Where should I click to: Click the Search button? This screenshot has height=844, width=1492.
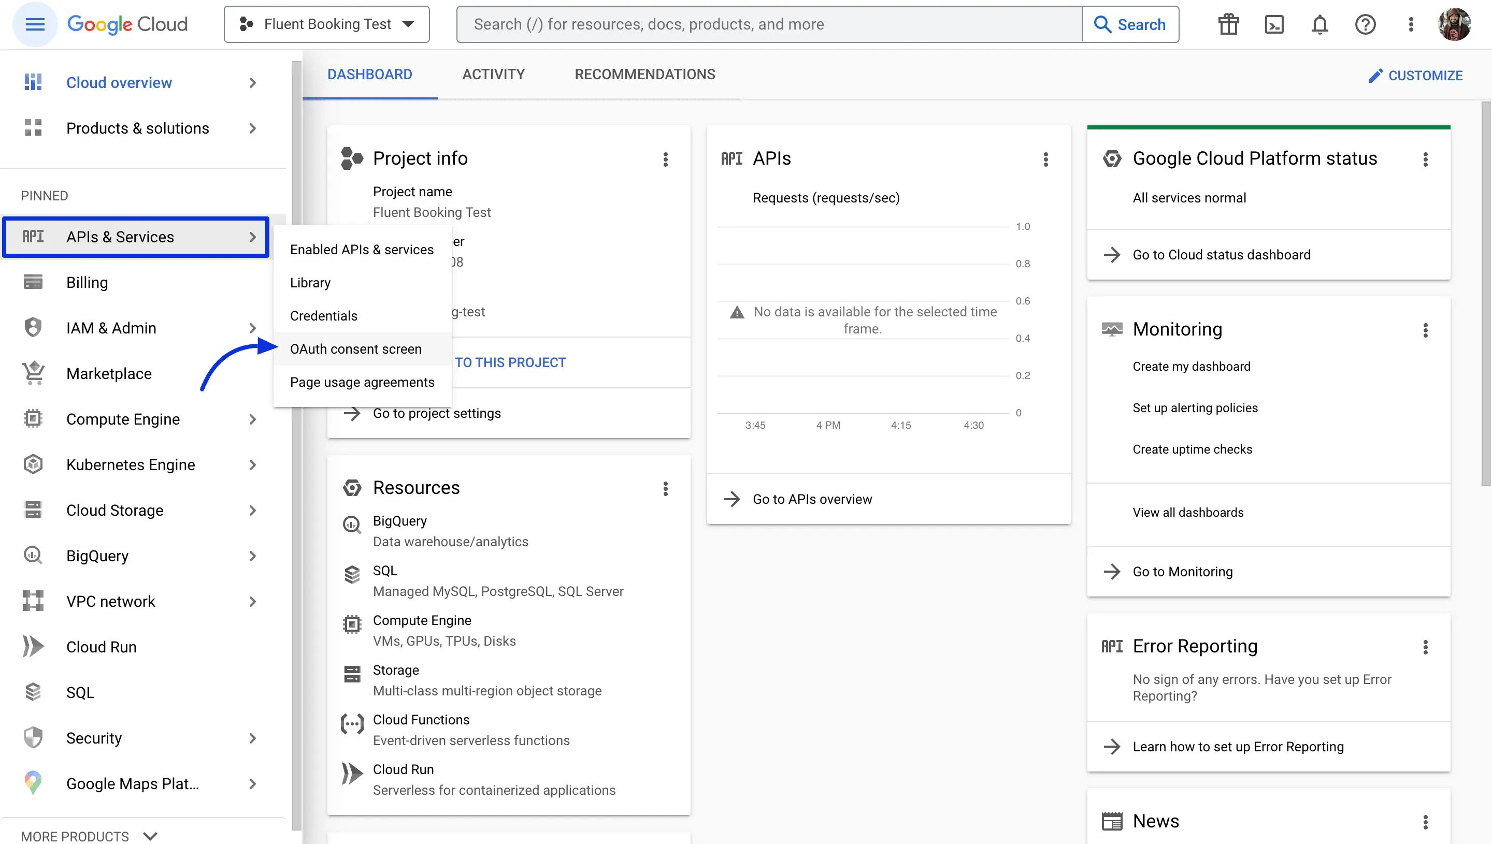[1130, 24]
